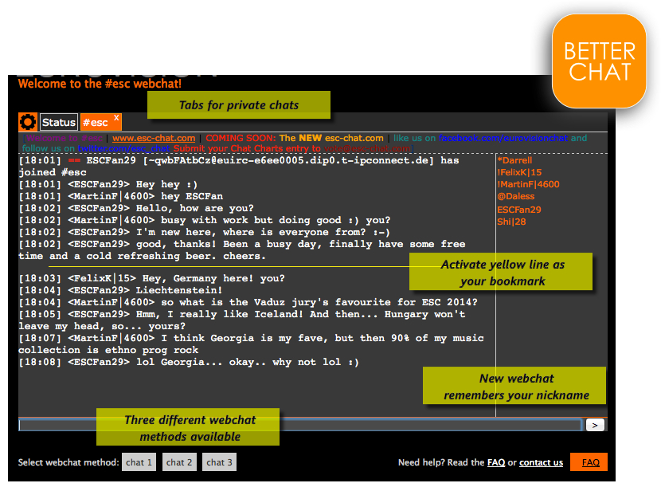Select user !FelixK|15 in nick list

click(x=519, y=172)
